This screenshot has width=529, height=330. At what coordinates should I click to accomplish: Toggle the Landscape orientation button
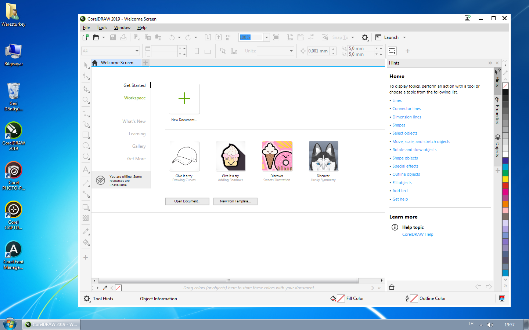[208, 51]
